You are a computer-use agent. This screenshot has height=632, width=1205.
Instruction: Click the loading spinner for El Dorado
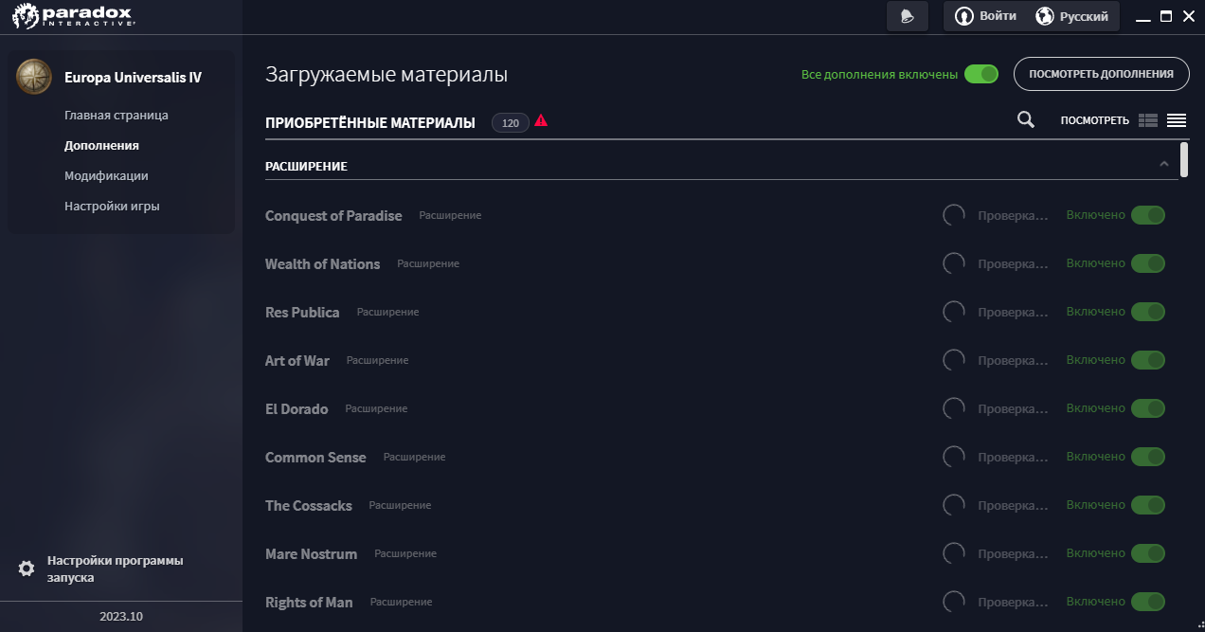(954, 408)
